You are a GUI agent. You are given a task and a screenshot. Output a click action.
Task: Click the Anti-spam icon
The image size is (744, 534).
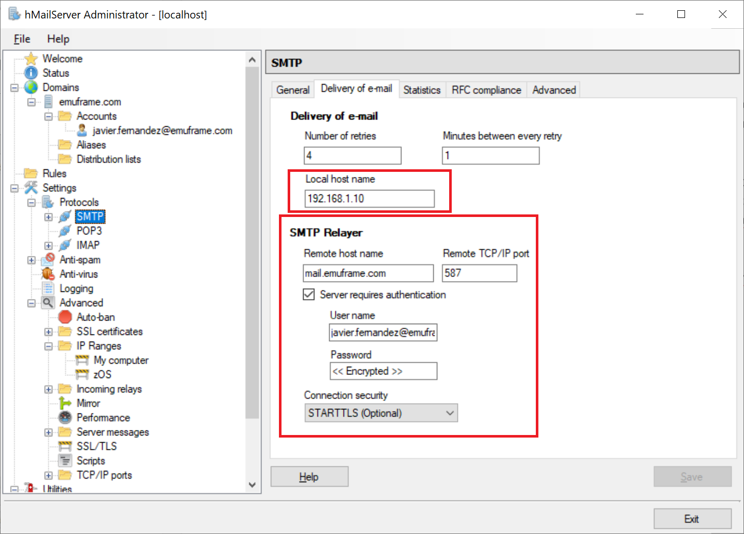(x=48, y=260)
